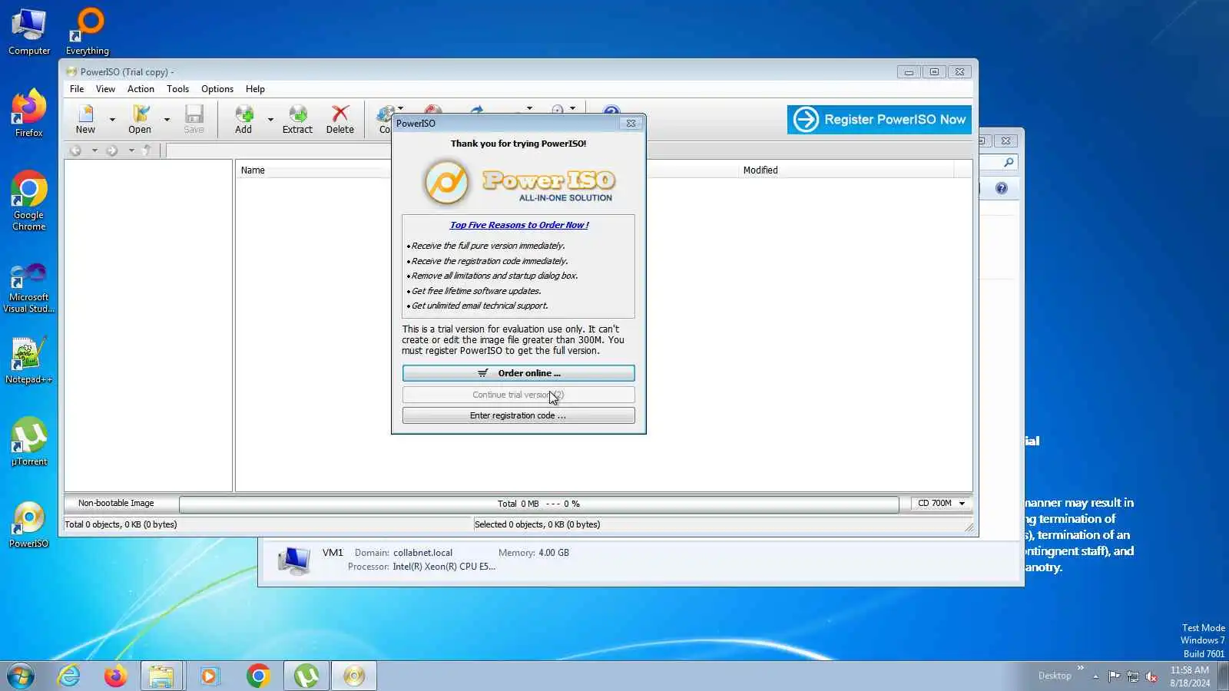1229x691 pixels.
Task: Expand the New button dropdown arrow
Action: (x=112, y=120)
